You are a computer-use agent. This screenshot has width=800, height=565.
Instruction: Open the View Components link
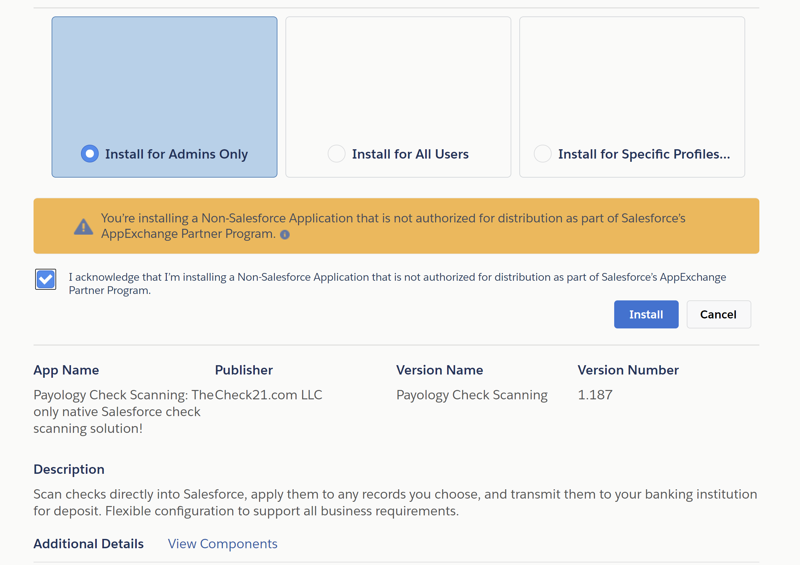pyautogui.click(x=222, y=544)
